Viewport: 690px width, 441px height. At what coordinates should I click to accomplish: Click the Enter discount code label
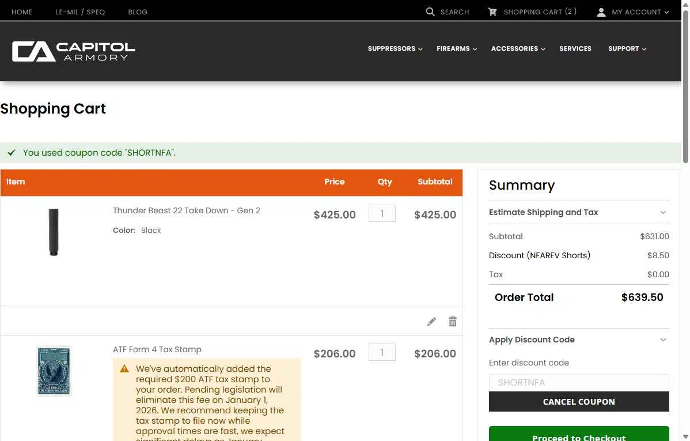(x=529, y=363)
